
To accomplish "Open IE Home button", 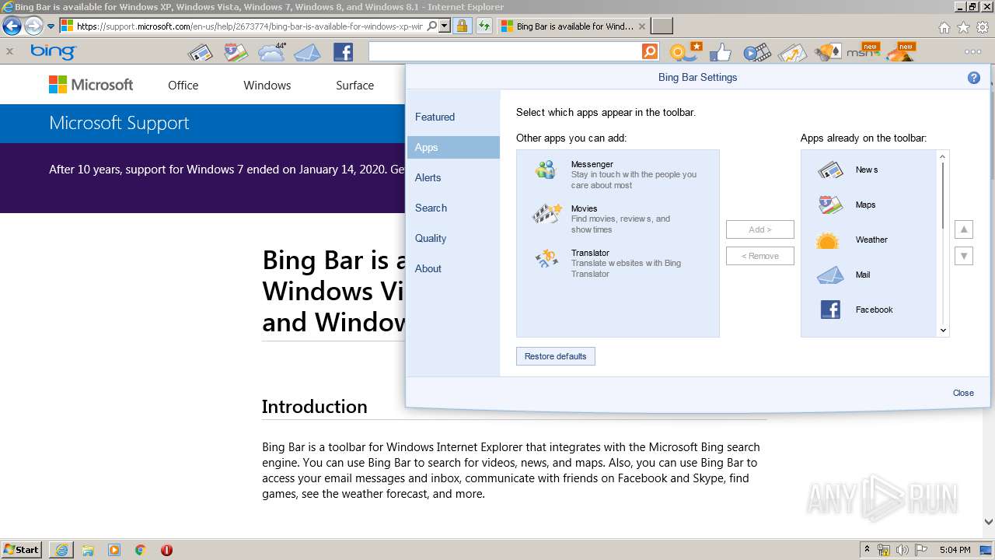I will pyautogui.click(x=944, y=27).
